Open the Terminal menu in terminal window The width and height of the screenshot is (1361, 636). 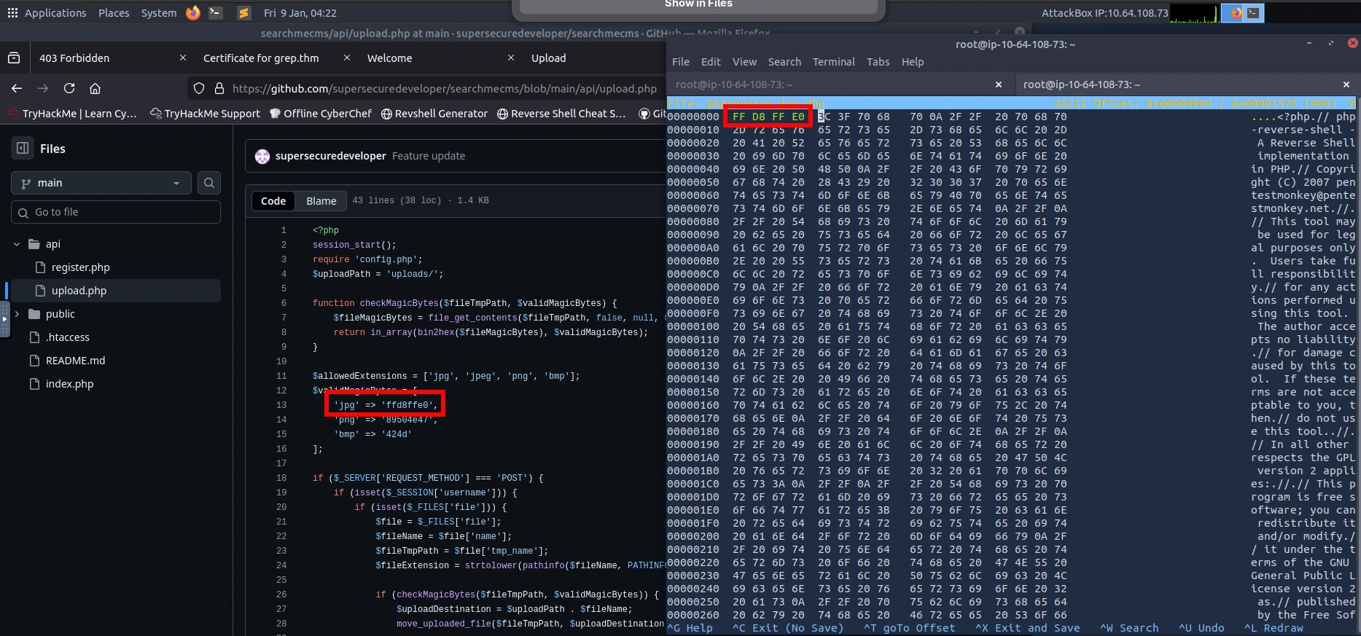point(833,62)
